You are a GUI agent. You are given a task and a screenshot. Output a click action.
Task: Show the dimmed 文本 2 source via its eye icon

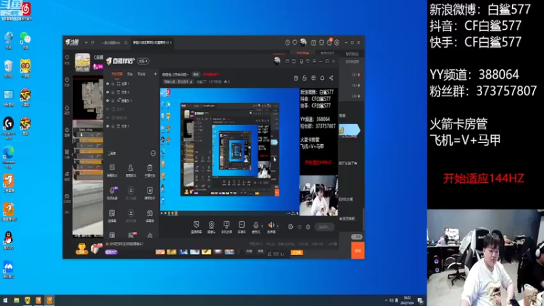pyautogui.click(x=107, y=109)
